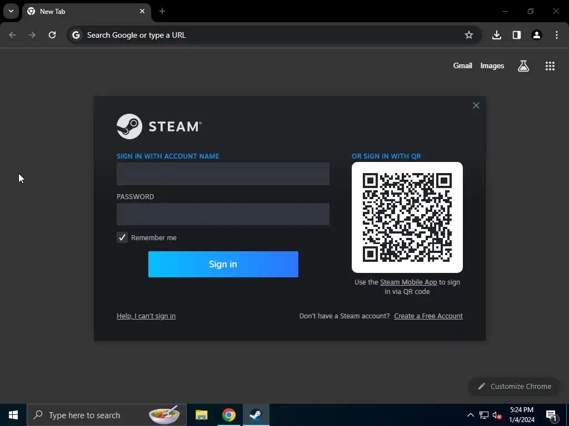This screenshot has height=426, width=569.
Task: Open the Chrome three-dot menu
Action: click(557, 35)
